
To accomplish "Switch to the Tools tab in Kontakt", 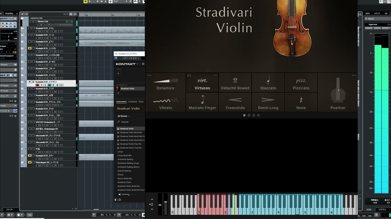I will [x=141, y=102].
